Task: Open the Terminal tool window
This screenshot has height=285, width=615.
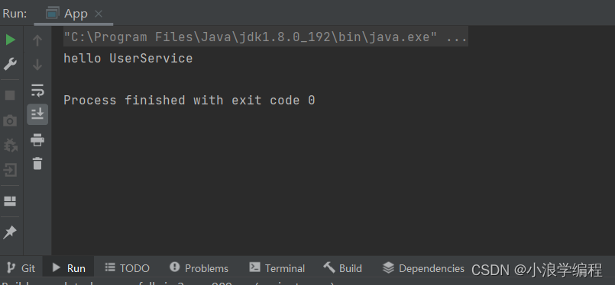Action: pyautogui.click(x=277, y=268)
